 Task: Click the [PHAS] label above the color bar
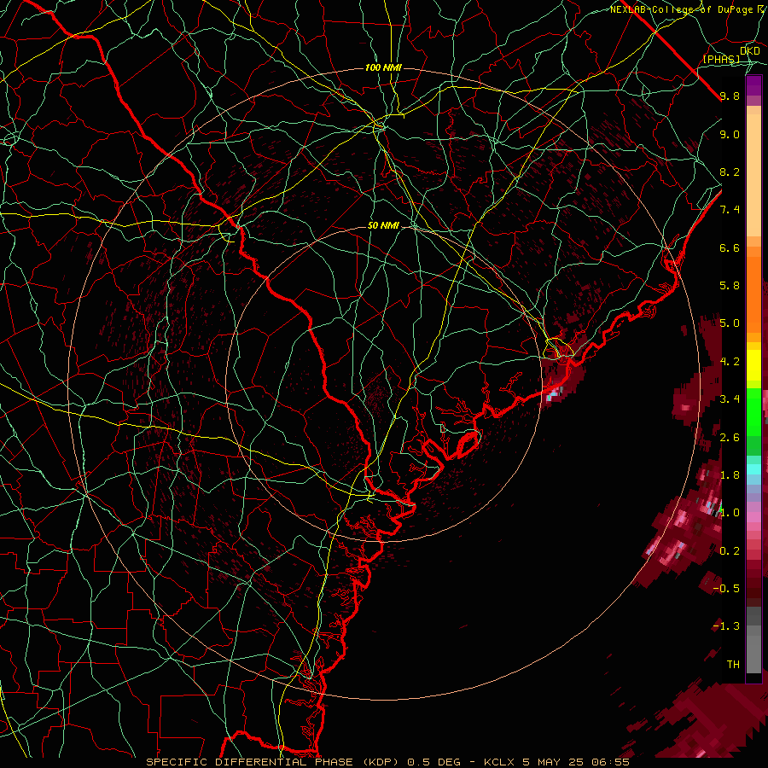click(x=721, y=59)
